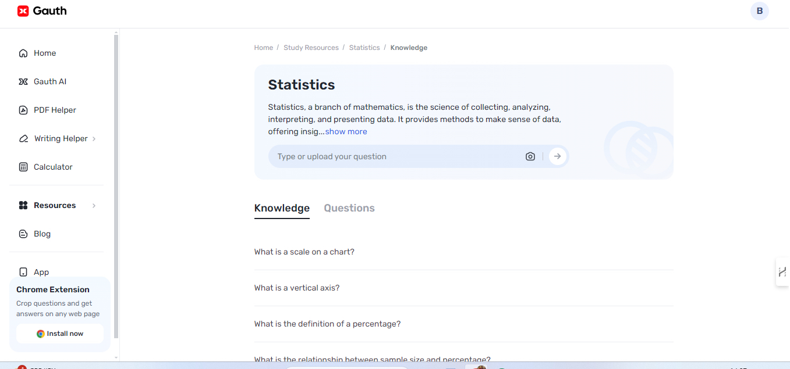This screenshot has height=369, width=790.
Task: Click the sidebar vertical scrollbar
Action: click(116, 186)
